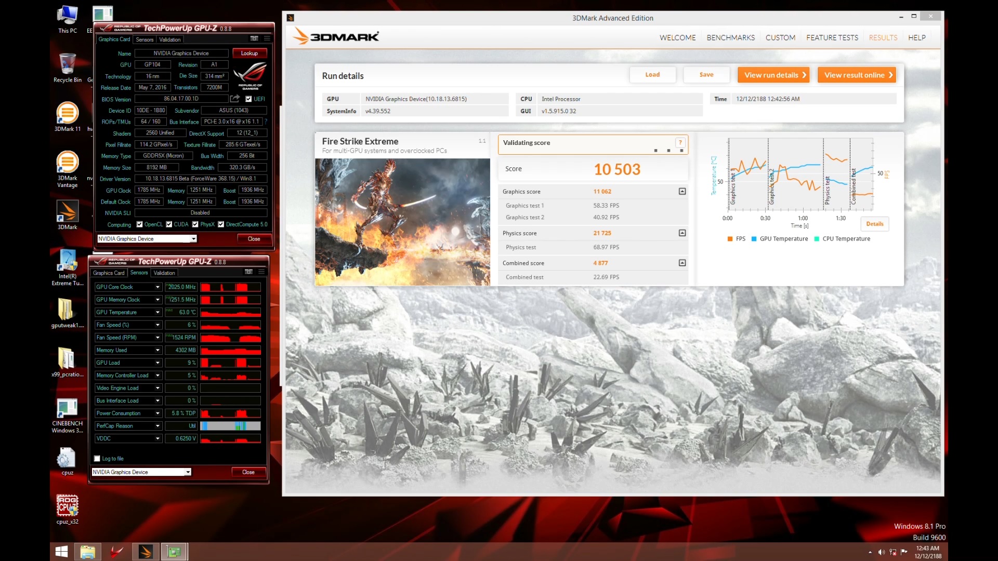Screen dimensions: 998x561
Task: Click the BIOS export share icon
Action: click(235, 99)
